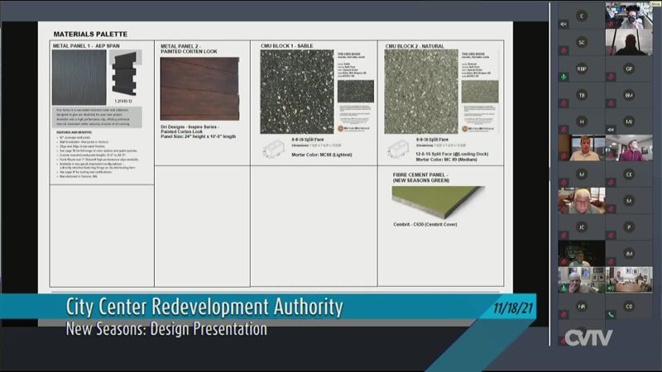662x372 pixels.
Task: Select the CE participant tile
Action: (x=629, y=174)
